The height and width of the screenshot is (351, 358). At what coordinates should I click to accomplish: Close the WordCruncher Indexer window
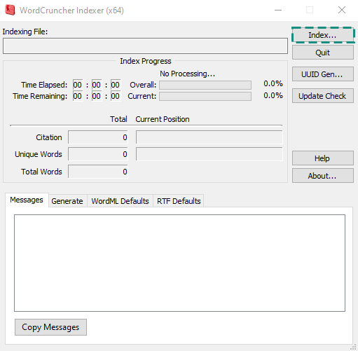[342, 10]
